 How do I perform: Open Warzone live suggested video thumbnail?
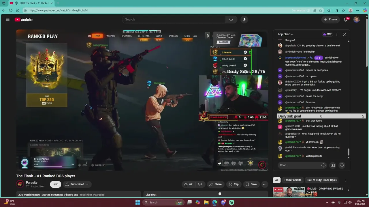point(289,192)
